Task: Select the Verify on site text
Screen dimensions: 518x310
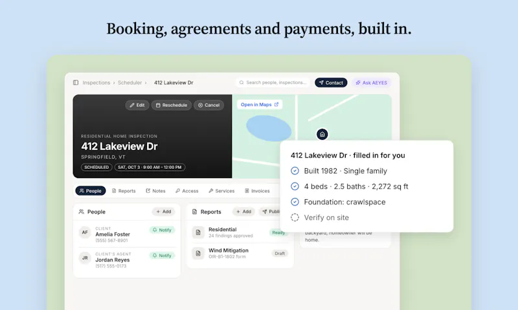Action: click(326, 217)
